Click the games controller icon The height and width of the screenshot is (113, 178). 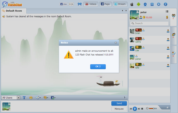pyautogui.click(x=79, y=4)
